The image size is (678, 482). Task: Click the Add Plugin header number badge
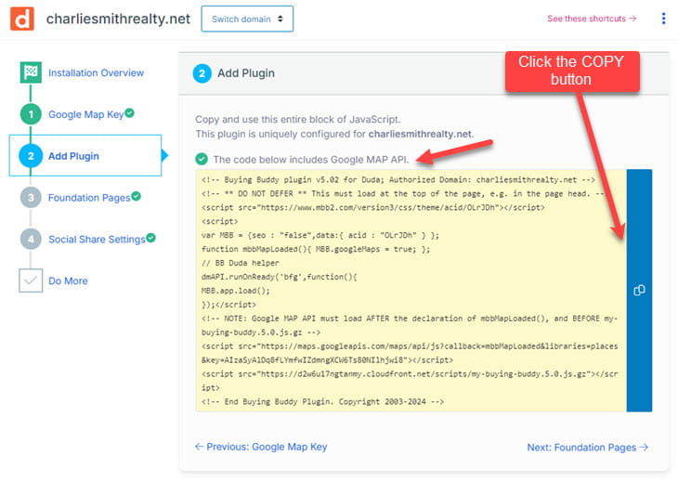(x=202, y=73)
